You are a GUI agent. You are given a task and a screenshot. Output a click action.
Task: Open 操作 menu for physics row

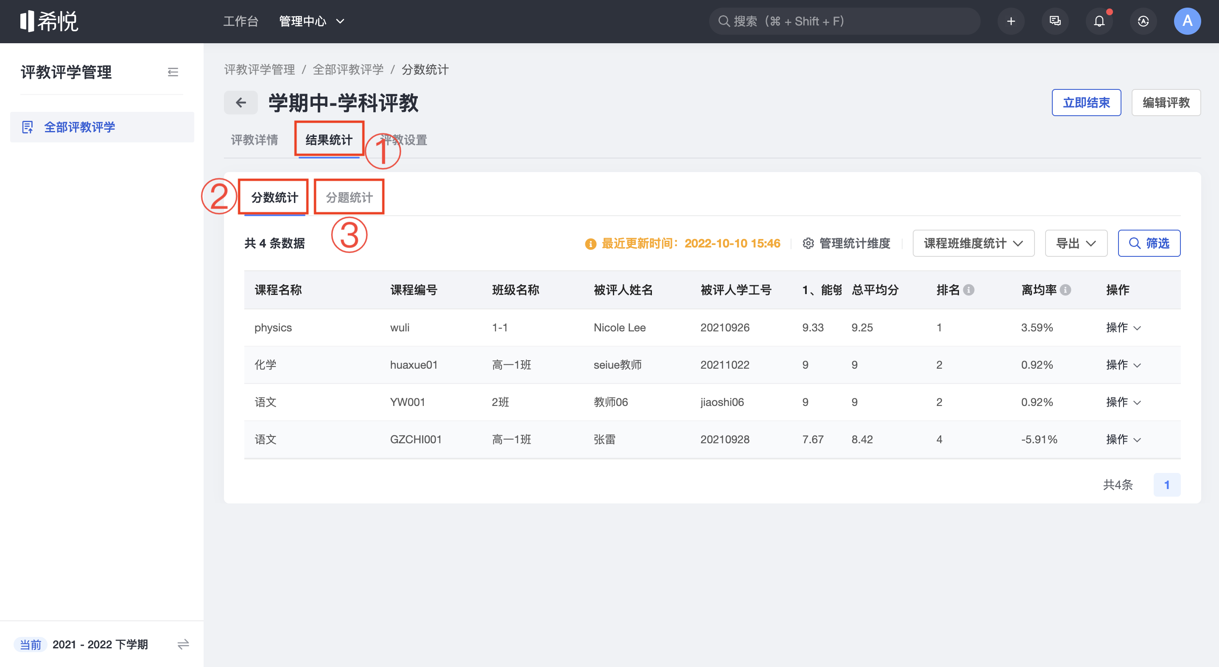point(1123,328)
